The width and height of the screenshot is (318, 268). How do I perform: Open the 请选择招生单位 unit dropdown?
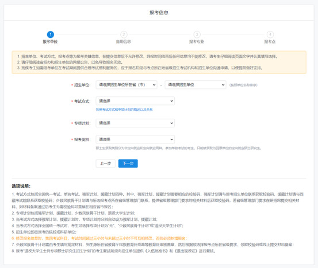pyautogui.click(x=196, y=85)
